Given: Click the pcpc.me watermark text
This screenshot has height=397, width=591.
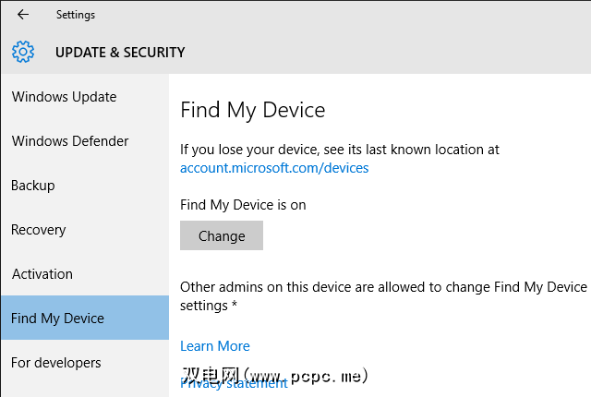Looking at the screenshot, I should tap(277, 375).
